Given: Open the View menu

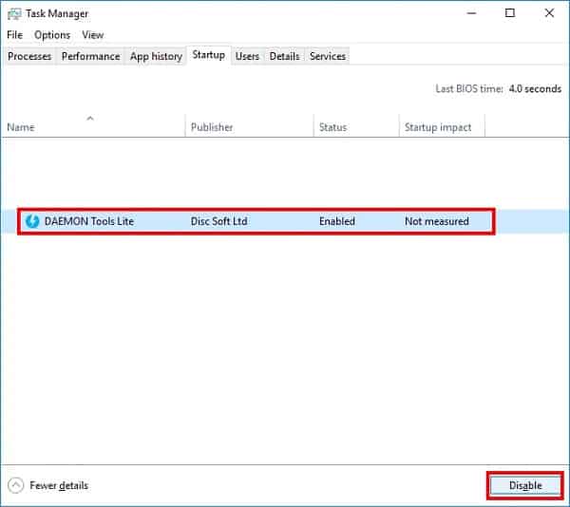Looking at the screenshot, I should [x=93, y=35].
